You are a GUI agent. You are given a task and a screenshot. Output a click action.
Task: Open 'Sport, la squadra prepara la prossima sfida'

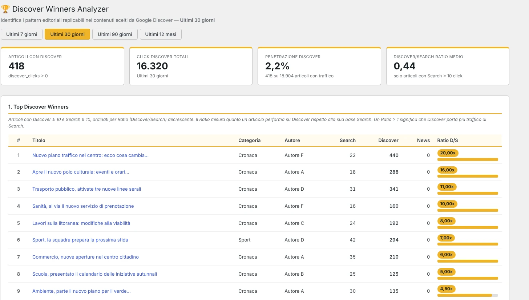point(80,240)
